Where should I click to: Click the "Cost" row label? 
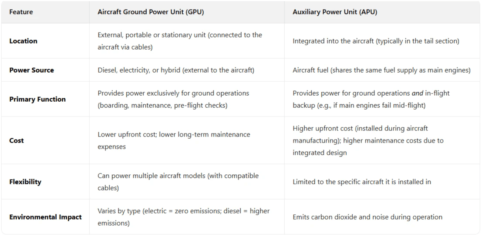pos(17,140)
